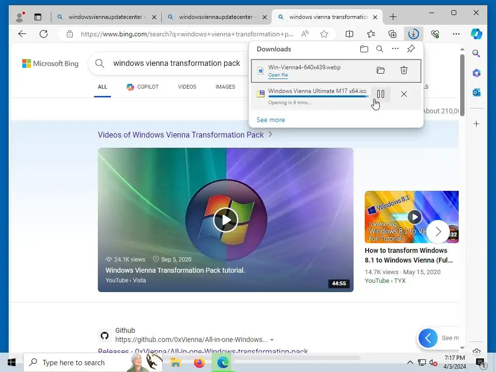Open Firefox from the taskbar
This screenshot has height=372, width=496.
pos(199,362)
